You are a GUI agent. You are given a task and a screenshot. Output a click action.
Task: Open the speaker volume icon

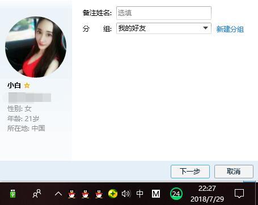[x=126, y=194]
